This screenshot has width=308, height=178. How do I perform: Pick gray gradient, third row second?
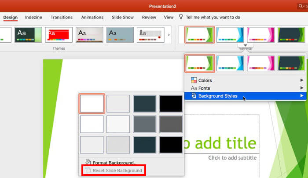tap(118, 145)
